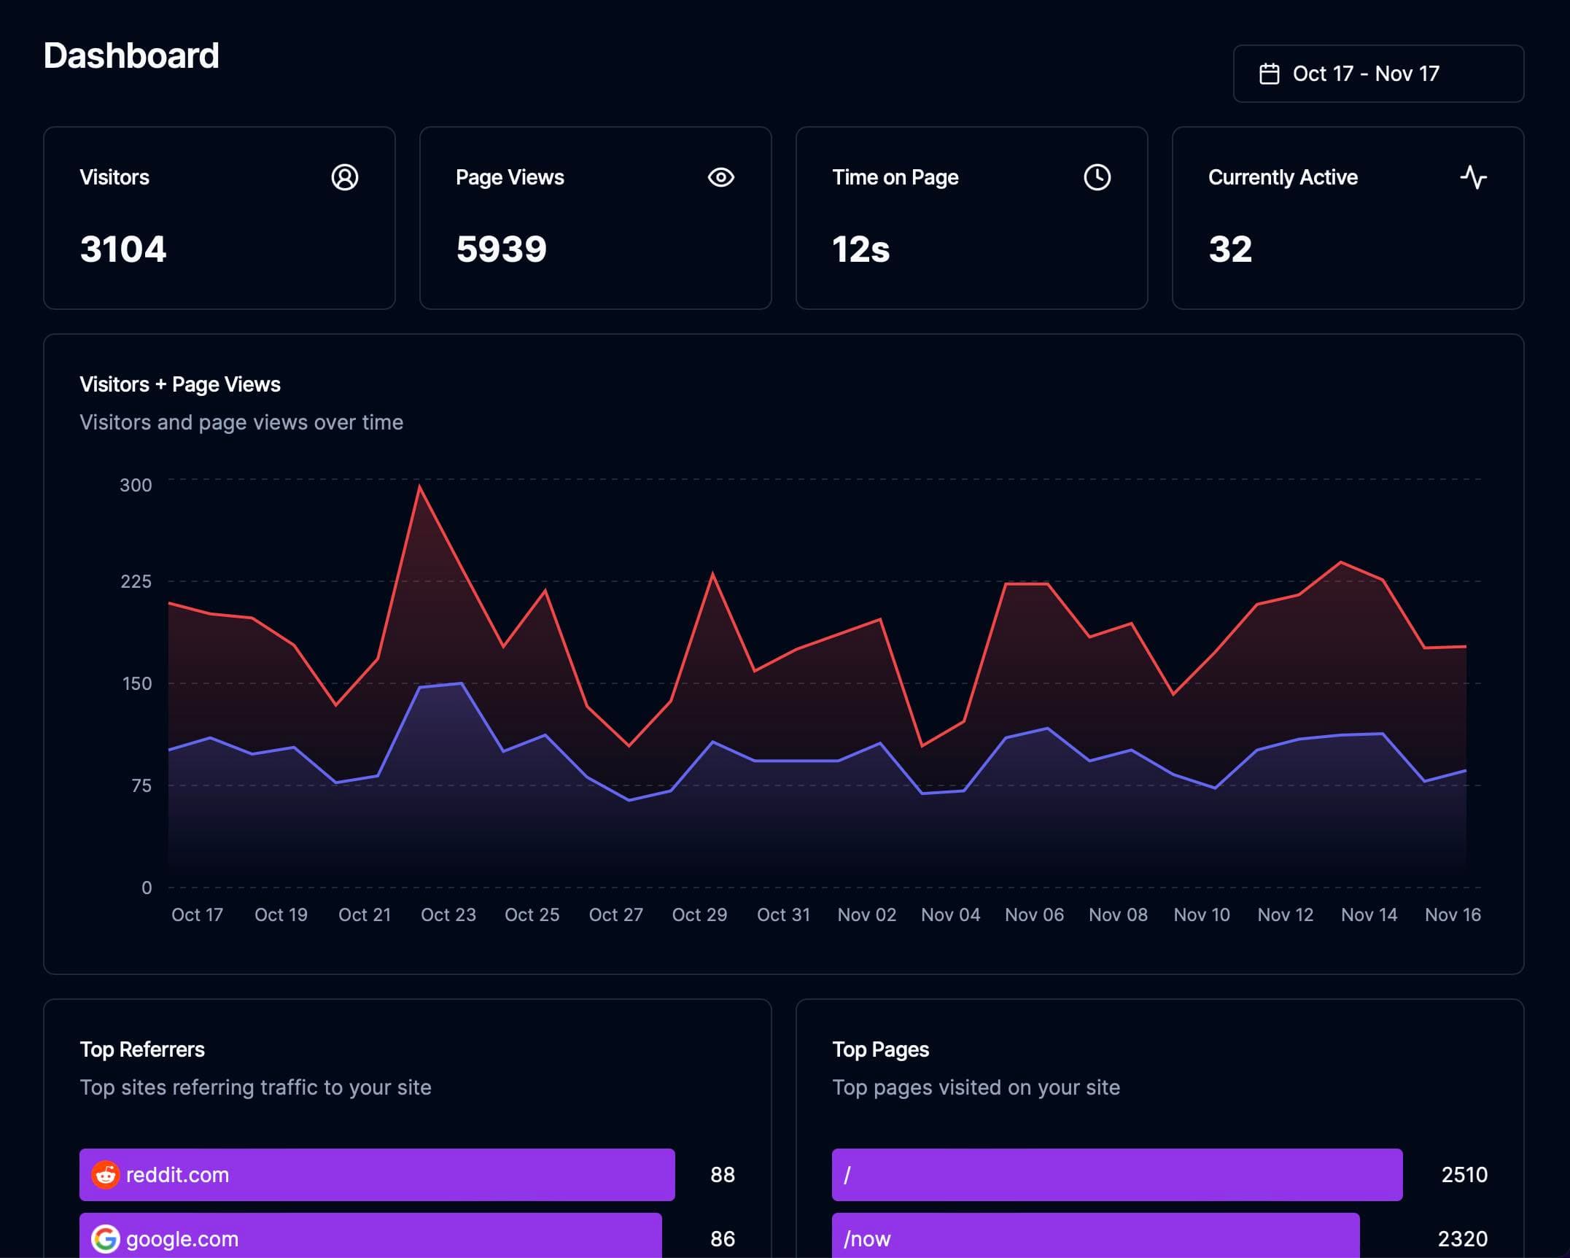This screenshot has height=1258, width=1570.
Task: Click the Top Referrers card title
Action: click(x=142, y=1049)
